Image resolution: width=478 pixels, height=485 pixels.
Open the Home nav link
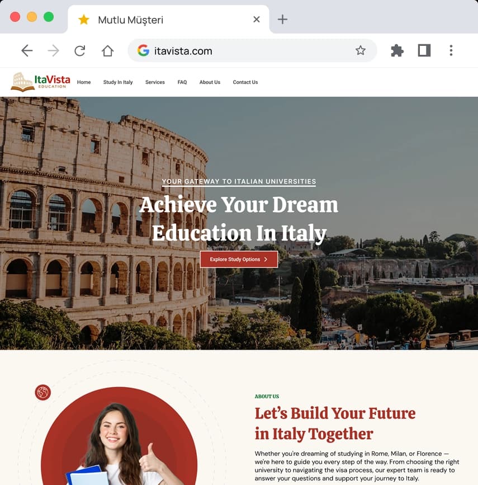[84, 82]
